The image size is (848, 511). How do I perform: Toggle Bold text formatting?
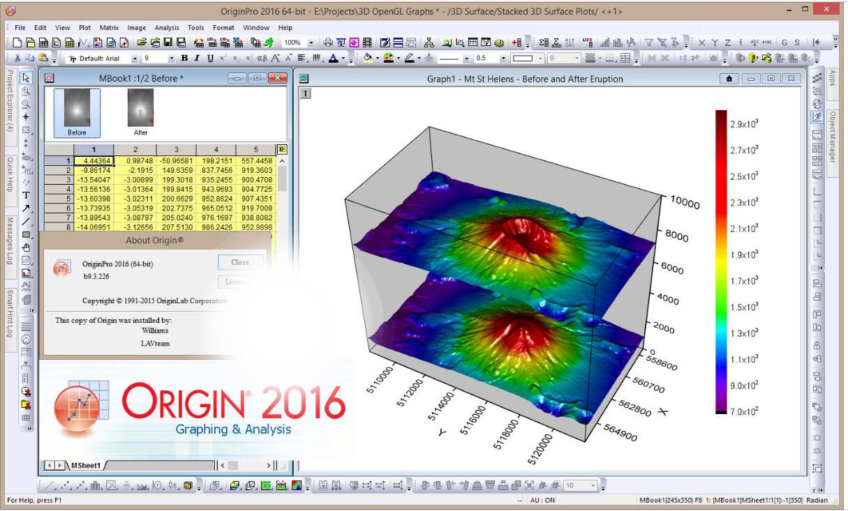(184, 59)
